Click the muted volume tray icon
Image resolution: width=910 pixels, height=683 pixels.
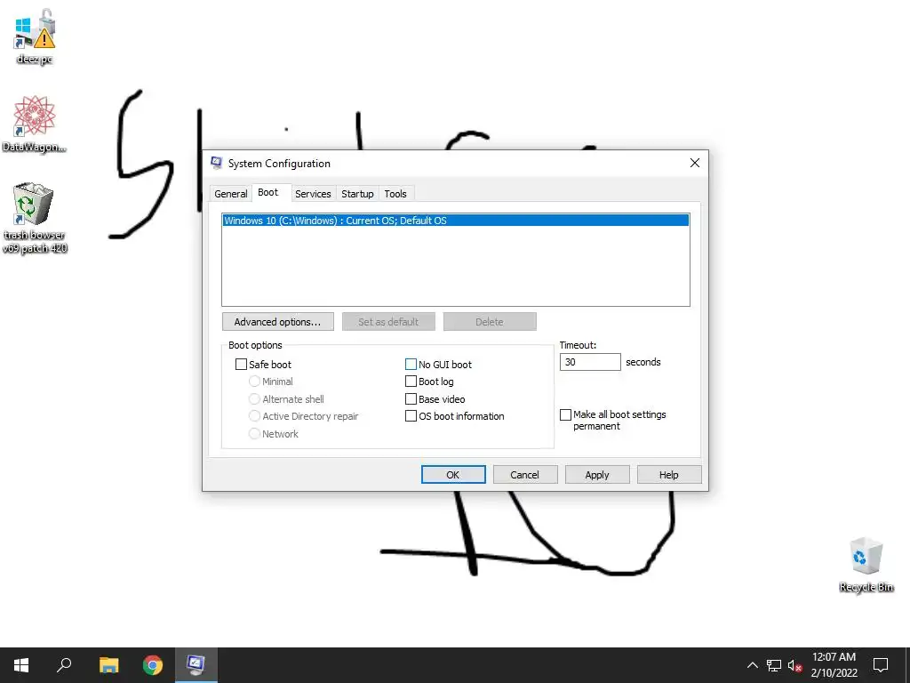click(794, 665)
